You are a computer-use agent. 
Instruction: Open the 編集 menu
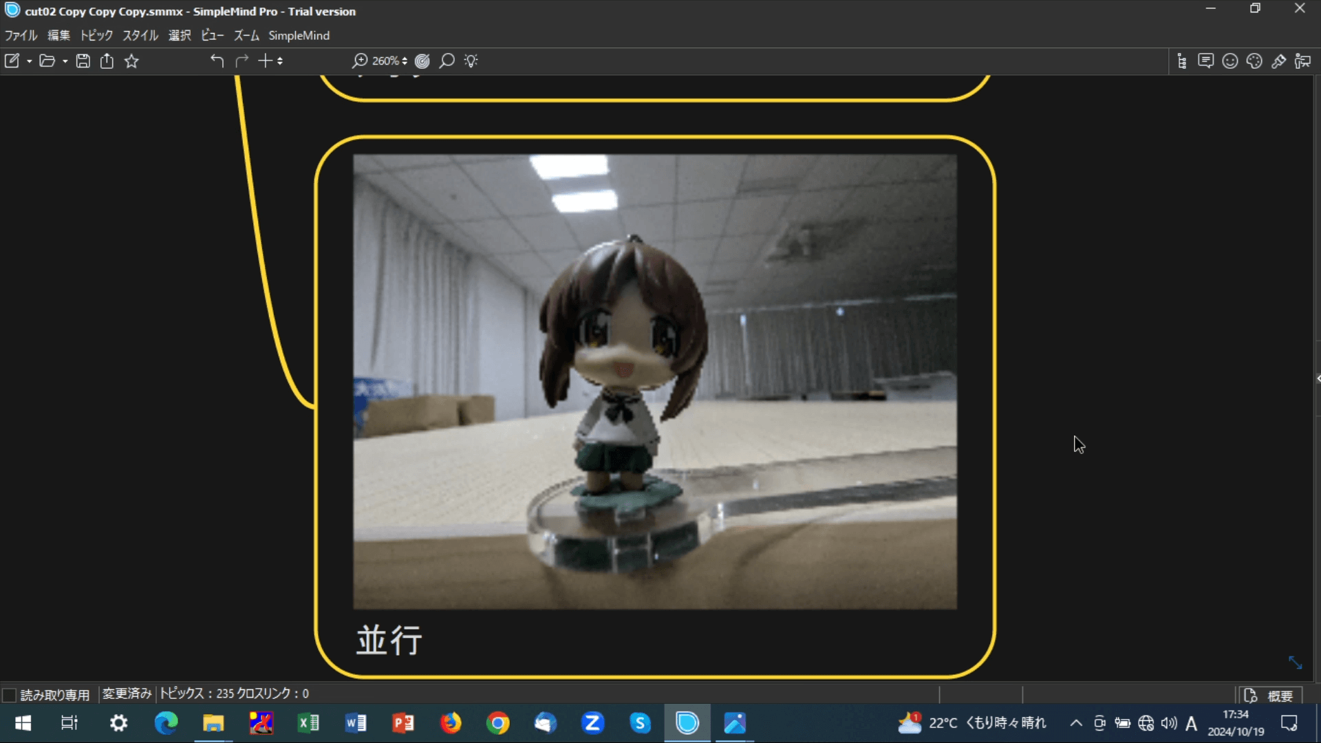click(59, 36)
